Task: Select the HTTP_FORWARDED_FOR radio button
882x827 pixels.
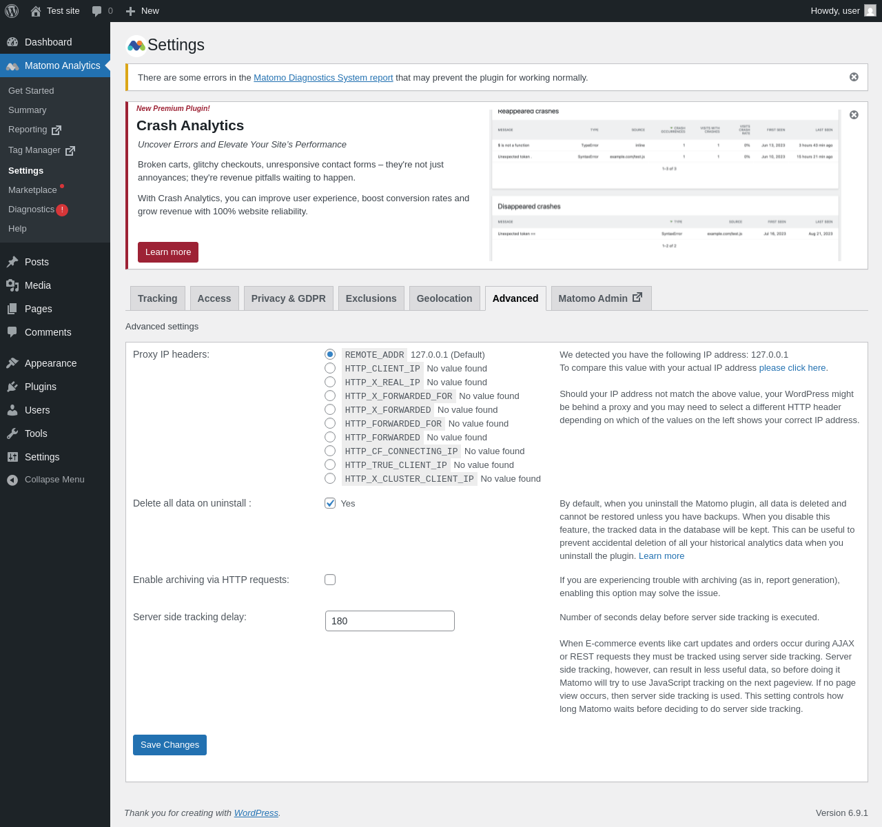Action: pyautogui.click(x=330, y=423)
